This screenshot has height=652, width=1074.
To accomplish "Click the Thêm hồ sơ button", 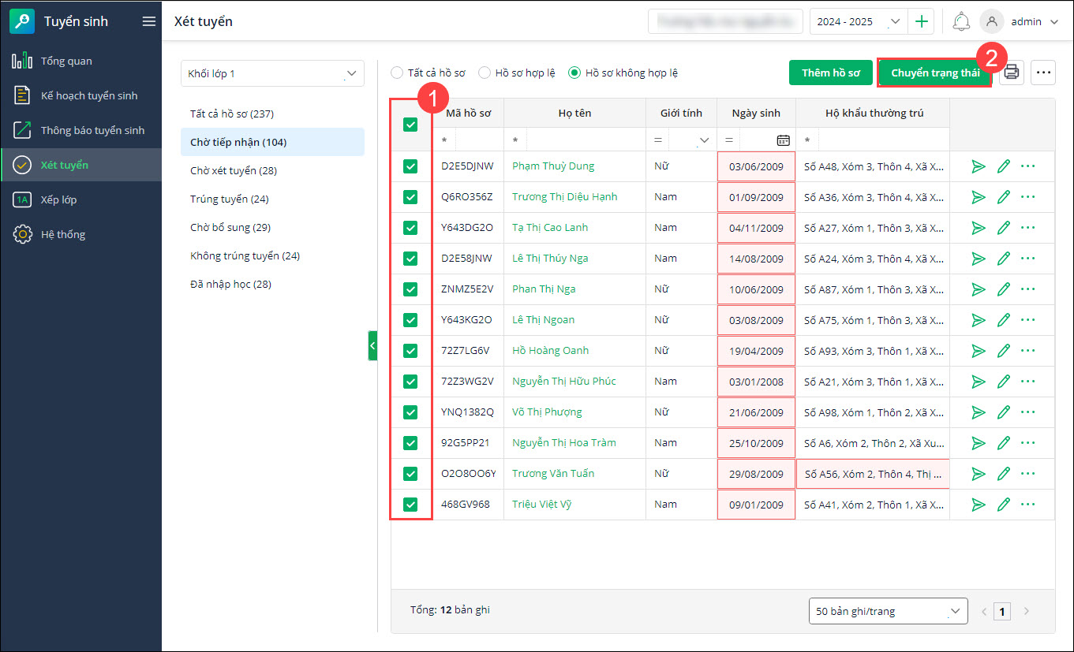I will point(831,73).
